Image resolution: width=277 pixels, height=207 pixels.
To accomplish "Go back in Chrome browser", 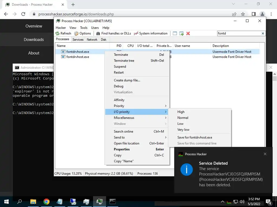I will (x=6, y=14).
